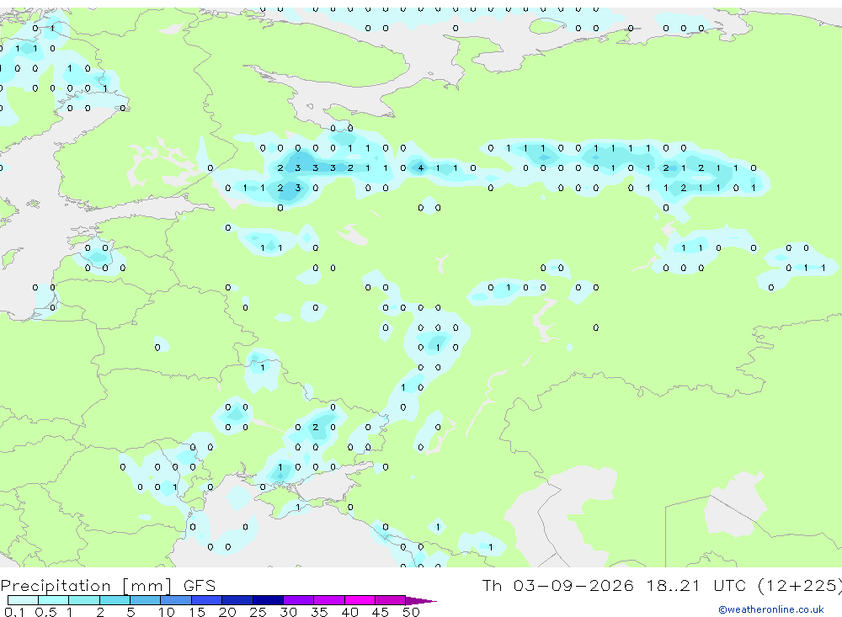Click the date 'Th 03-09-2026' text
This screenshot has width=842, height=617.
click(x=557, y=585)
